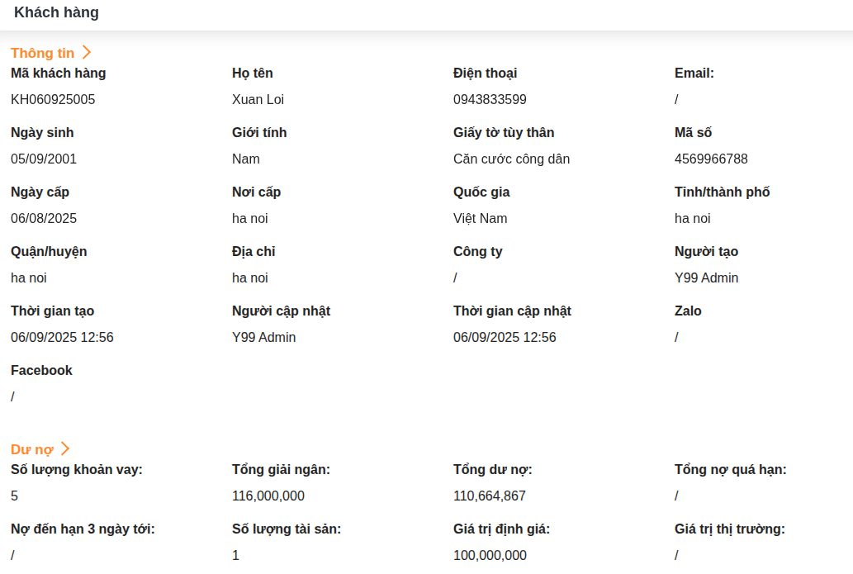
Task: Click the Việt Nam country value
Action: [480, 219]
